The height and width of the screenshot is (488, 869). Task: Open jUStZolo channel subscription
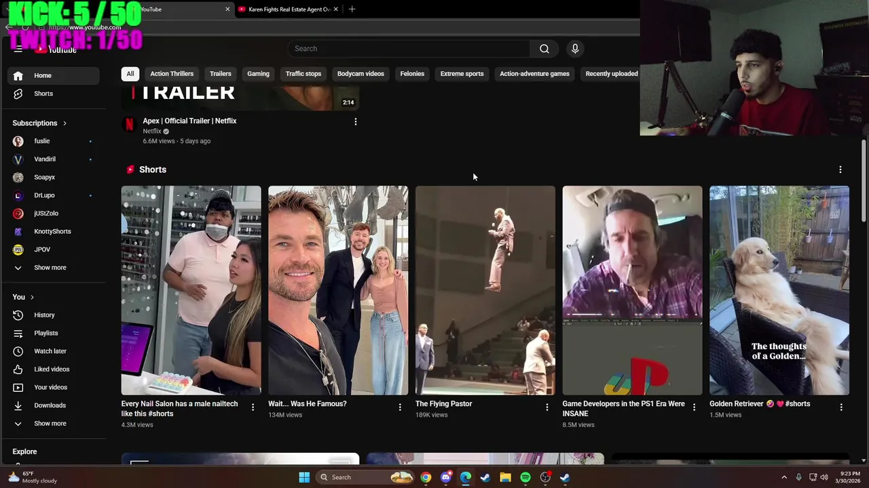53,213
